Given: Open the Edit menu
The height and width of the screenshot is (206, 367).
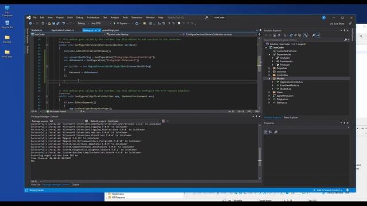Looking at the screenshot, I should click(42, 18).
